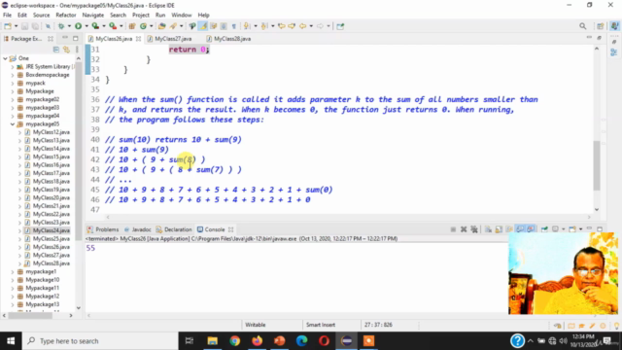Viewport: 622px width, 350px height.
Task: Open the Problems view tab
Action: (103, 229)
